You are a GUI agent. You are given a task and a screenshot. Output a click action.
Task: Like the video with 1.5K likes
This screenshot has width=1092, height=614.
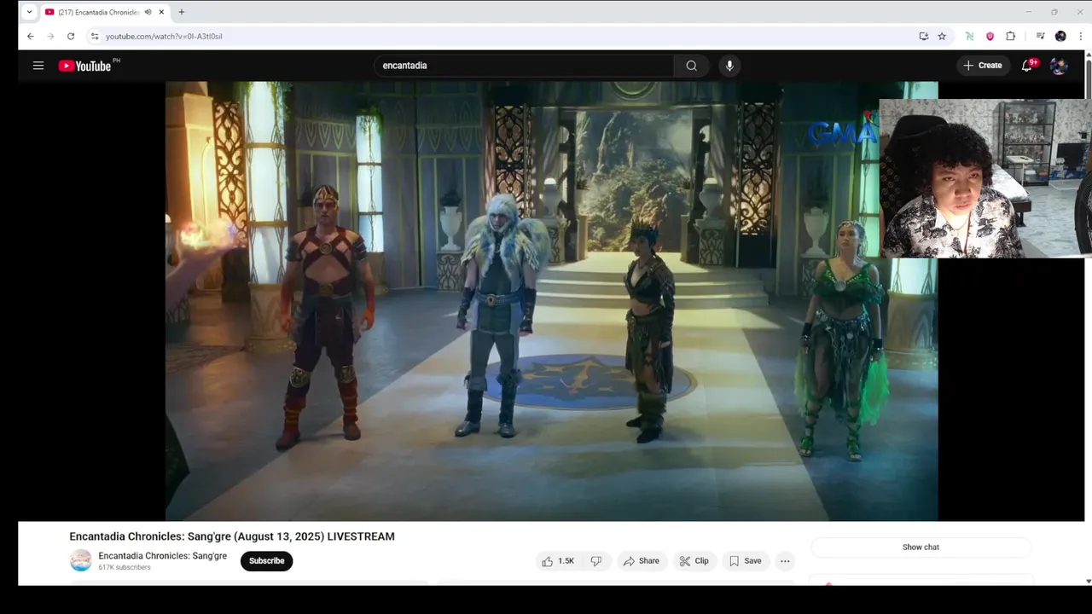(x=558, y=561)
